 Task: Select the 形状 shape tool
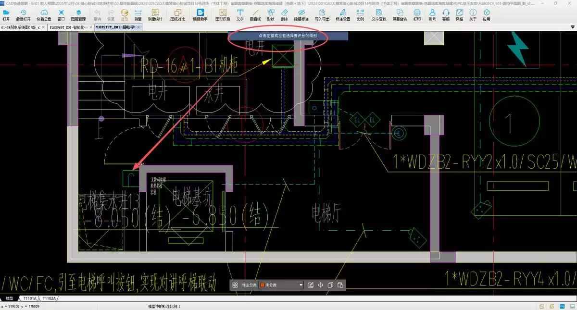coord(271,15)
